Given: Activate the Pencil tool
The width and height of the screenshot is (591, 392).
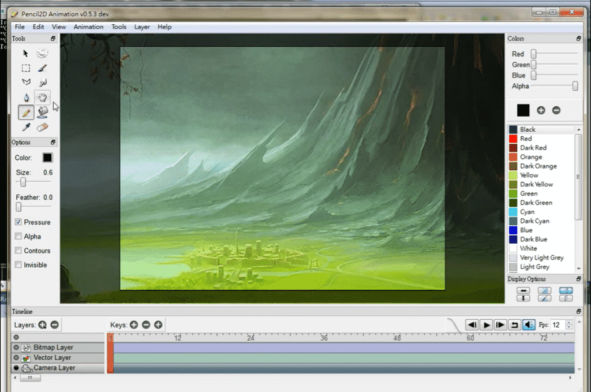Looking at the screenshot, I should coord(25,113).
